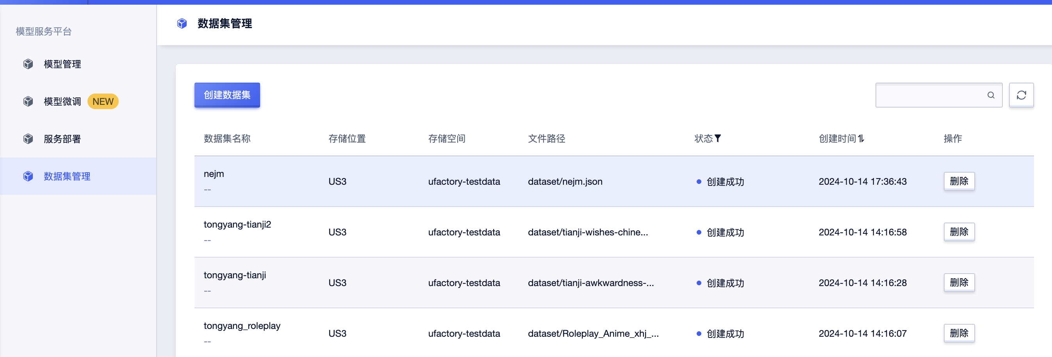
Task: Click the 创建数据集 button
Action: (226, 95)
